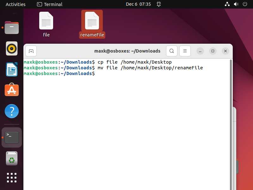This screenshot has width=253, height=190.
Task: Click the 'mv file' renameFile command line
Action: [113, 68]
